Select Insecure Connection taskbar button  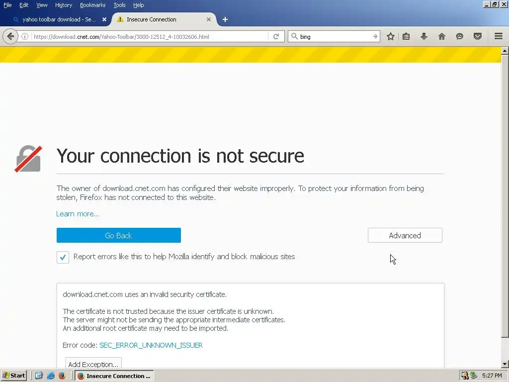[114, 376]
